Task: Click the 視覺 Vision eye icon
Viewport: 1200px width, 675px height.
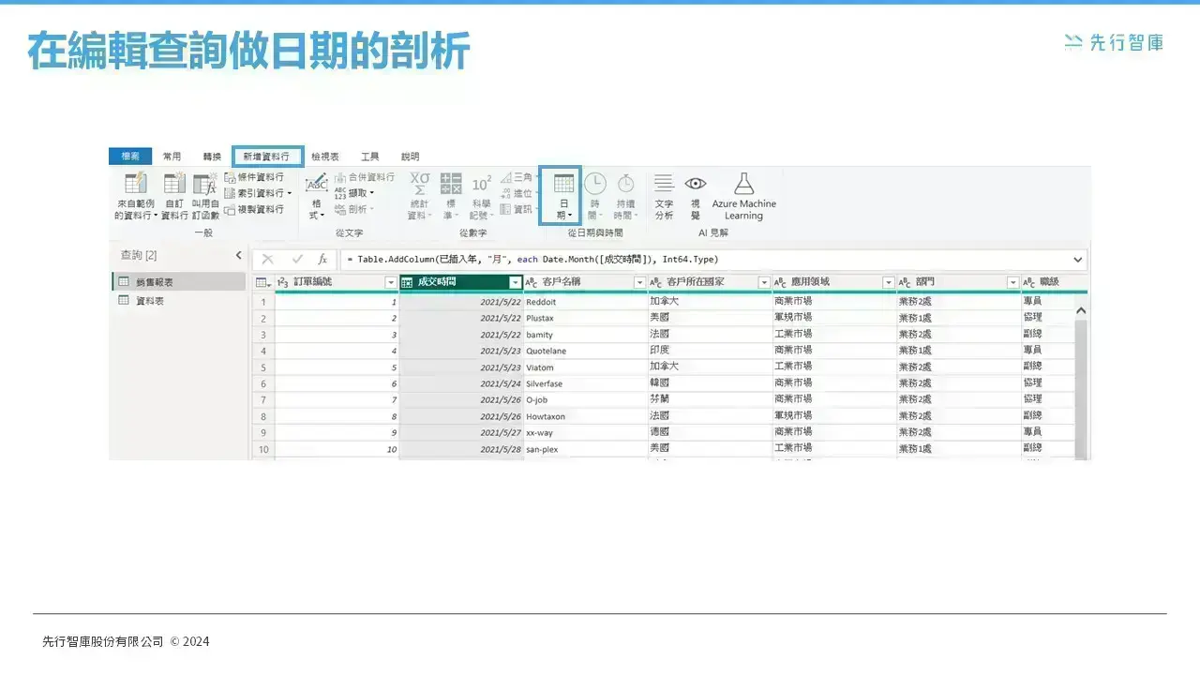Action: [x=695, y=184]
